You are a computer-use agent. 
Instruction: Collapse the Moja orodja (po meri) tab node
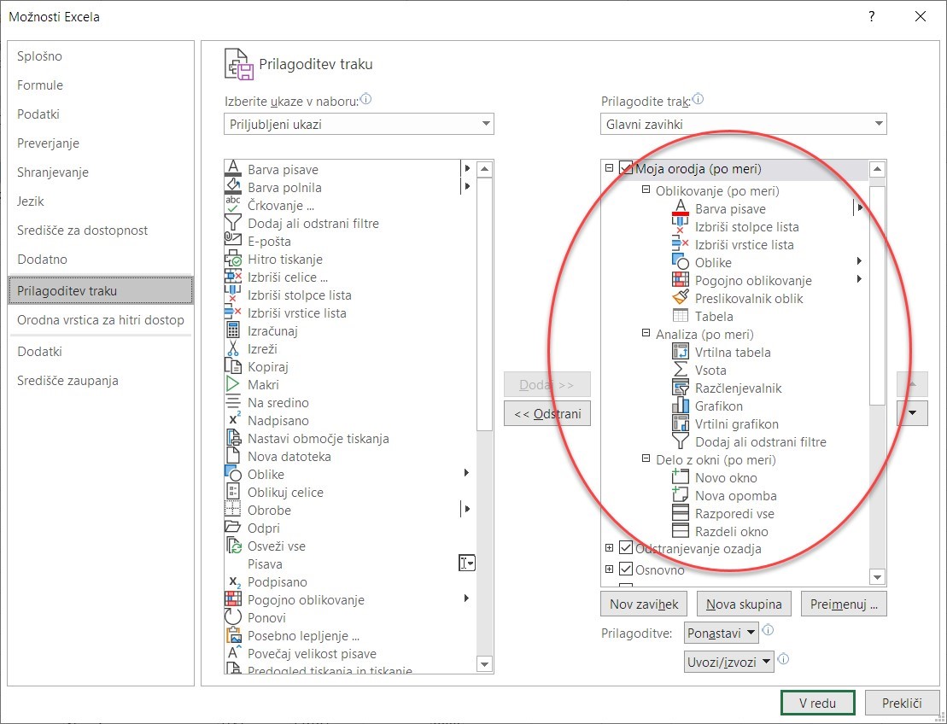(610, 168)
